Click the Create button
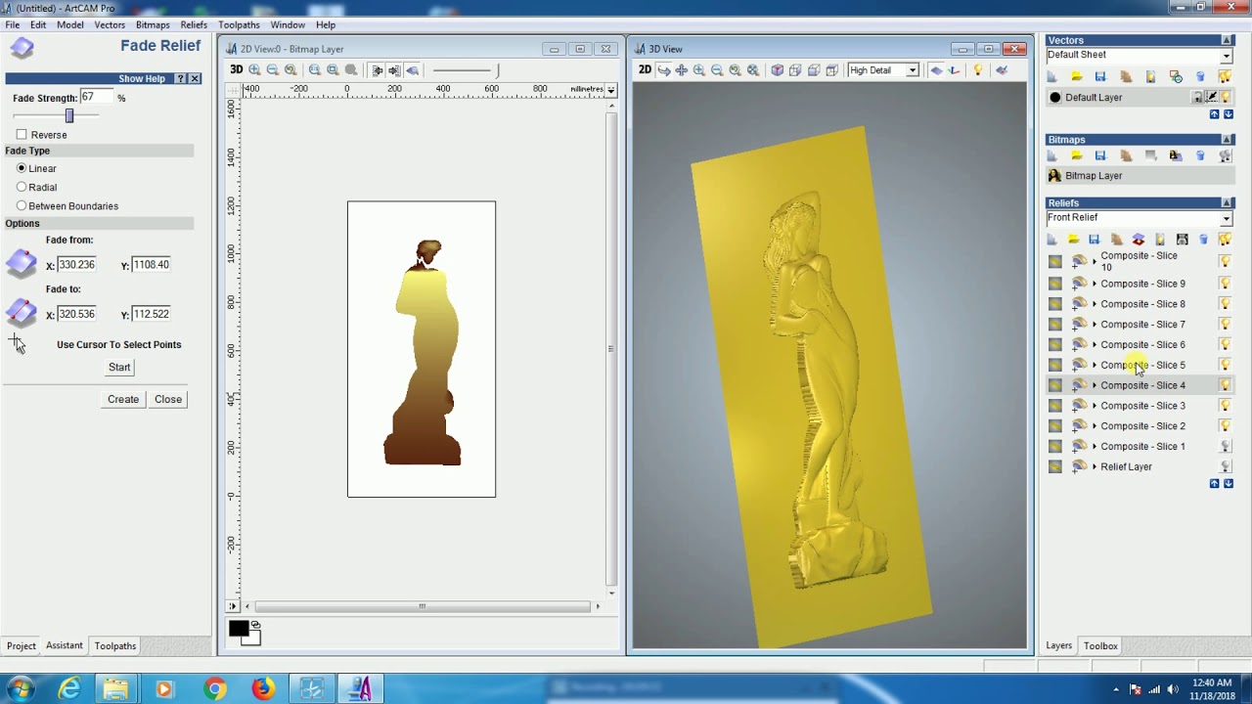1252x704 pixels. point(123,399)
